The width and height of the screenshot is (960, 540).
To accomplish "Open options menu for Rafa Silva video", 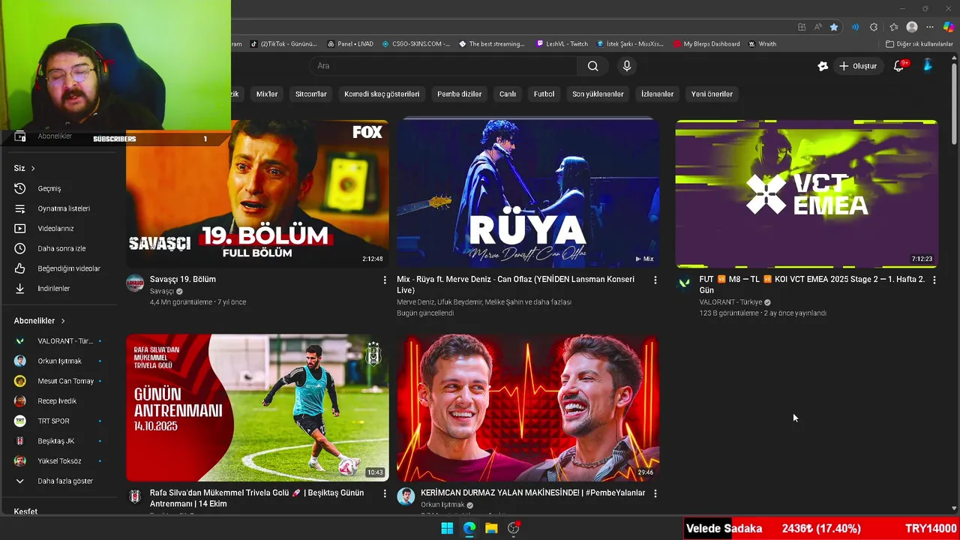I will [x=385, y=493].
